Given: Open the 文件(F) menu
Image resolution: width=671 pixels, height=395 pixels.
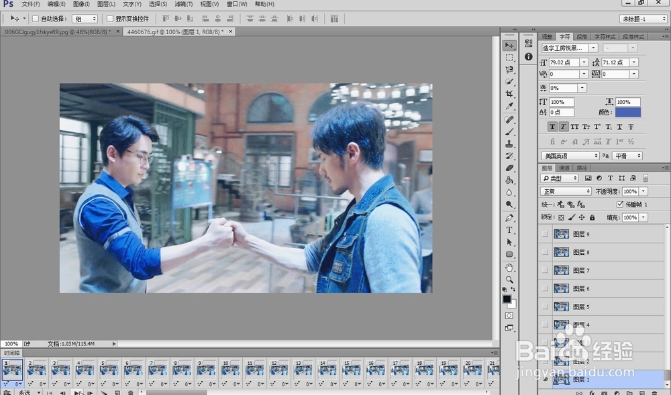Looking at the screenshot, I should click(30, 4).
